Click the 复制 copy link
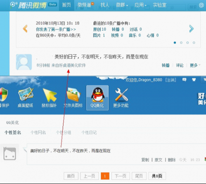 [x=145, y=160]
